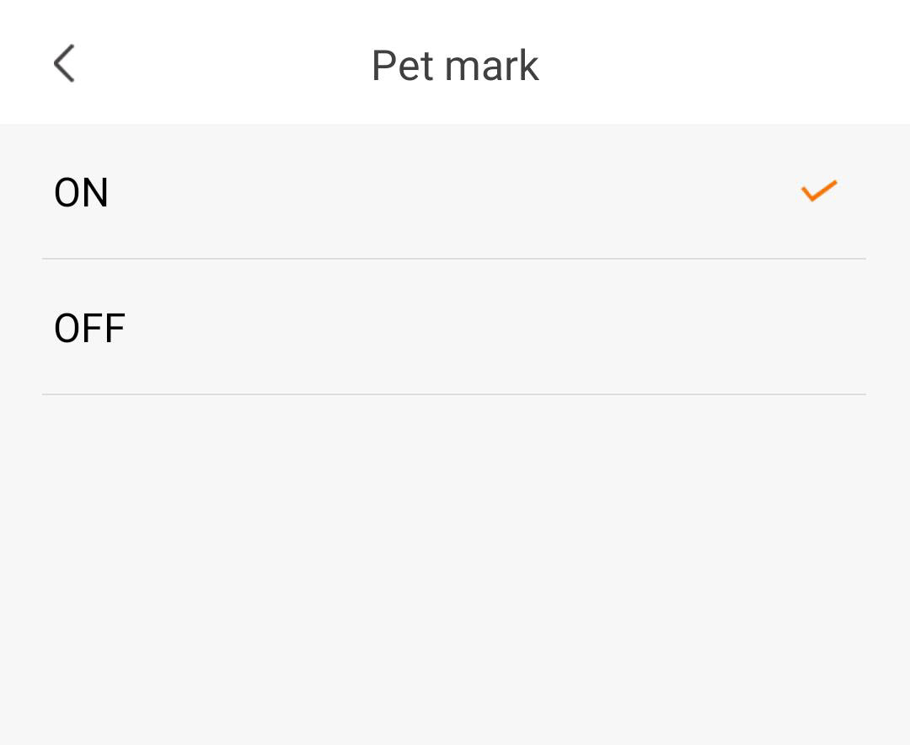This screenshot has width=910, height=745.
Task: Go back from Pet mark settings
Action: coord(64,64)
